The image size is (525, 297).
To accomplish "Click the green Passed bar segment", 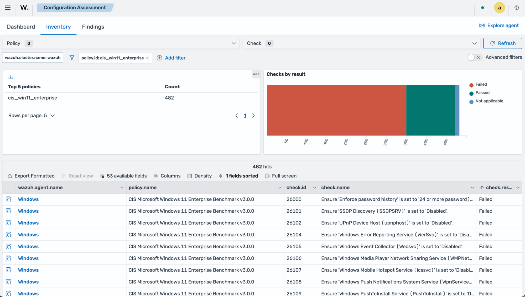I will click(431, 110).
